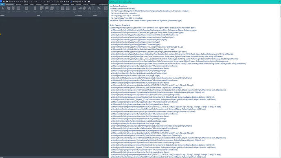The width and height of the screenshot is (281, 158).
Task: Select the Door tool icon
Action: [x=13, y=8]
